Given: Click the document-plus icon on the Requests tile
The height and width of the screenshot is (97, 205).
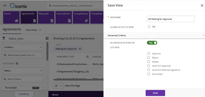Looking at the screenshot, I should [x=52, y=21].
